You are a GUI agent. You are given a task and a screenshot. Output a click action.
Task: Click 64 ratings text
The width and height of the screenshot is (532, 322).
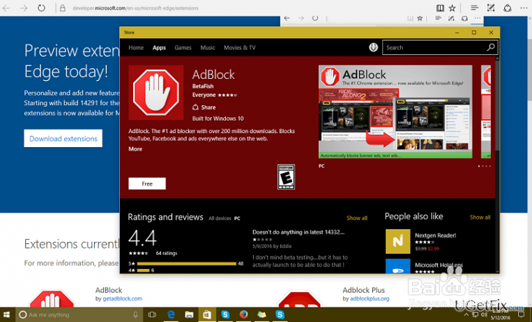pyautogui.click(x=167, y=253)
